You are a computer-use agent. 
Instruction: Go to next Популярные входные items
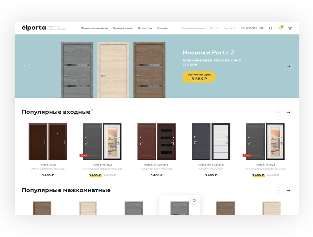[x=288, y=112]
